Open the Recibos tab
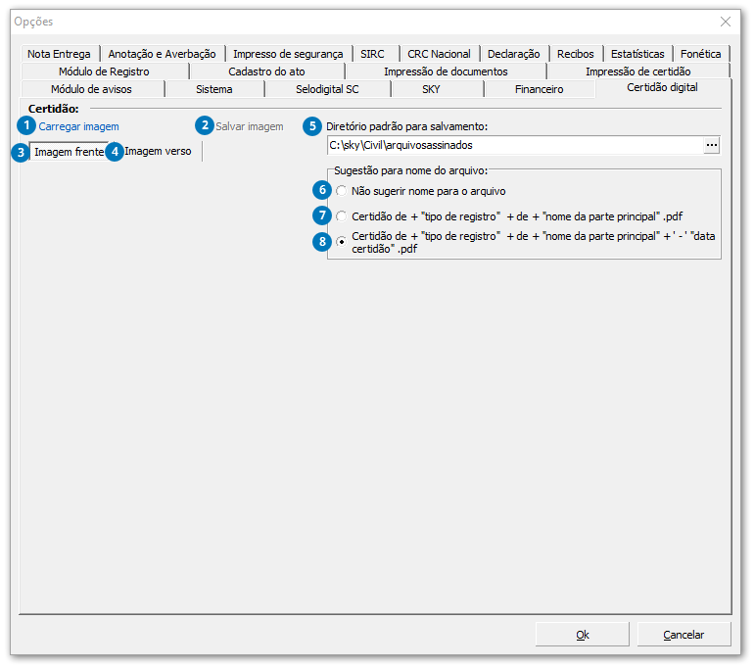 click(x=576, y=54)
